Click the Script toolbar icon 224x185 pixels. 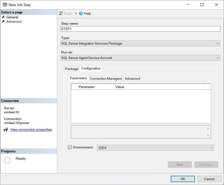click(x=61, y=14)
